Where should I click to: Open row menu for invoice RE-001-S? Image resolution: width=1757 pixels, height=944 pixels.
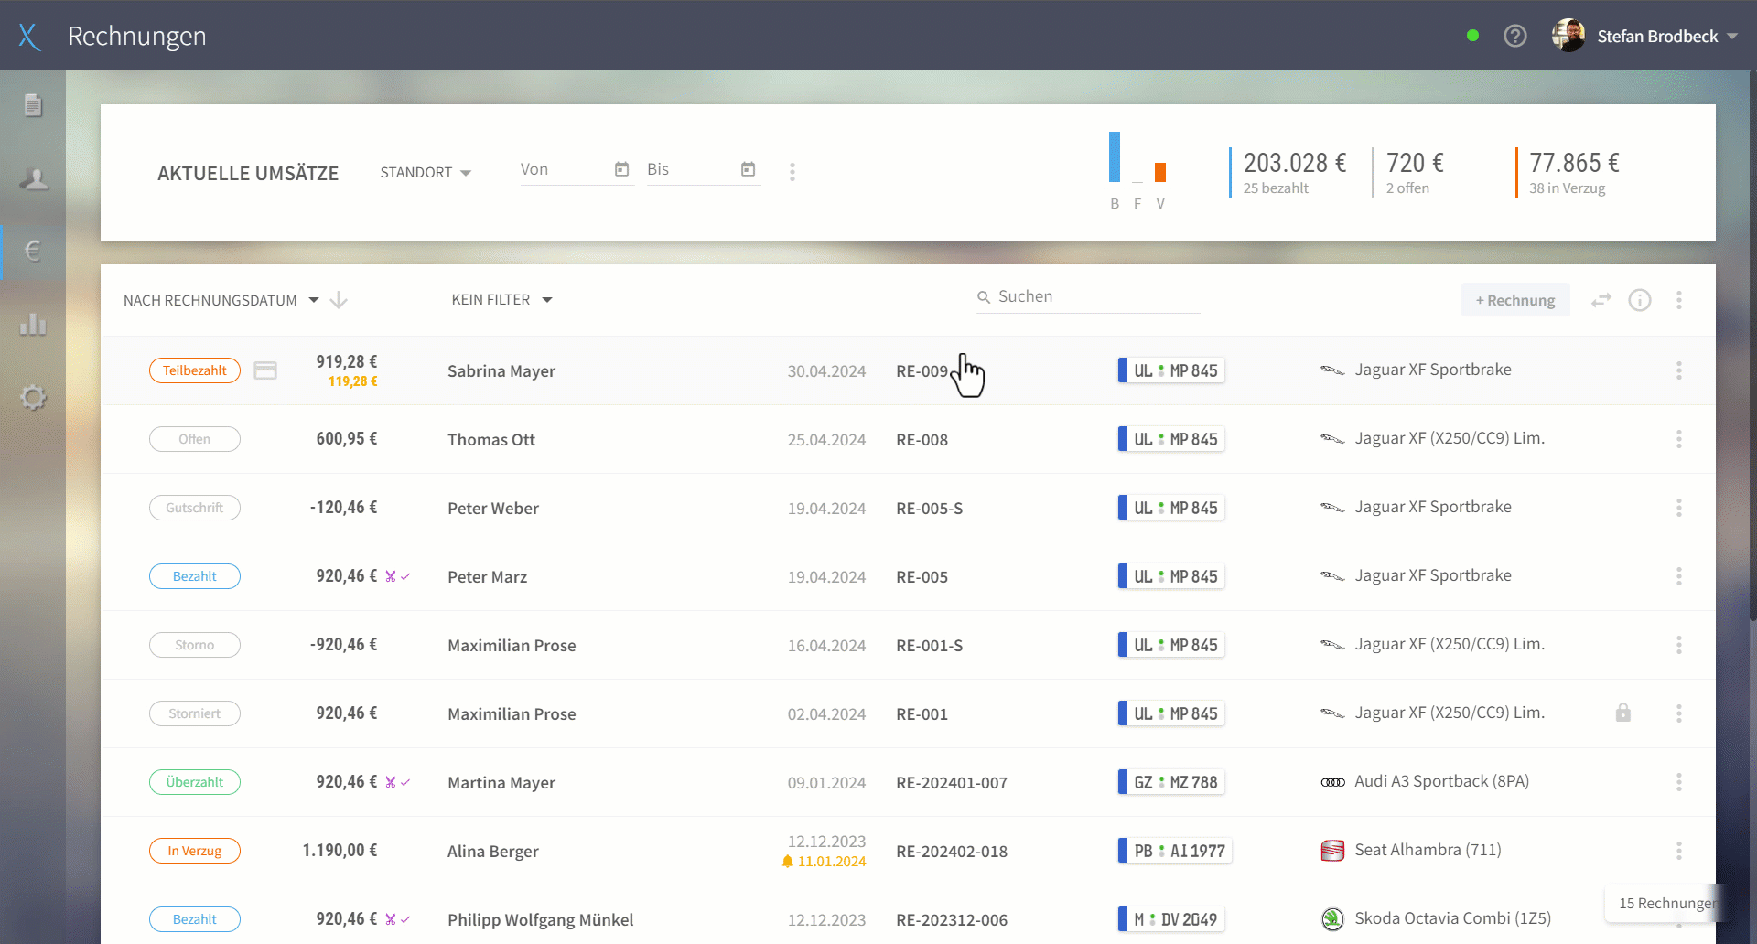(1679, 645)
